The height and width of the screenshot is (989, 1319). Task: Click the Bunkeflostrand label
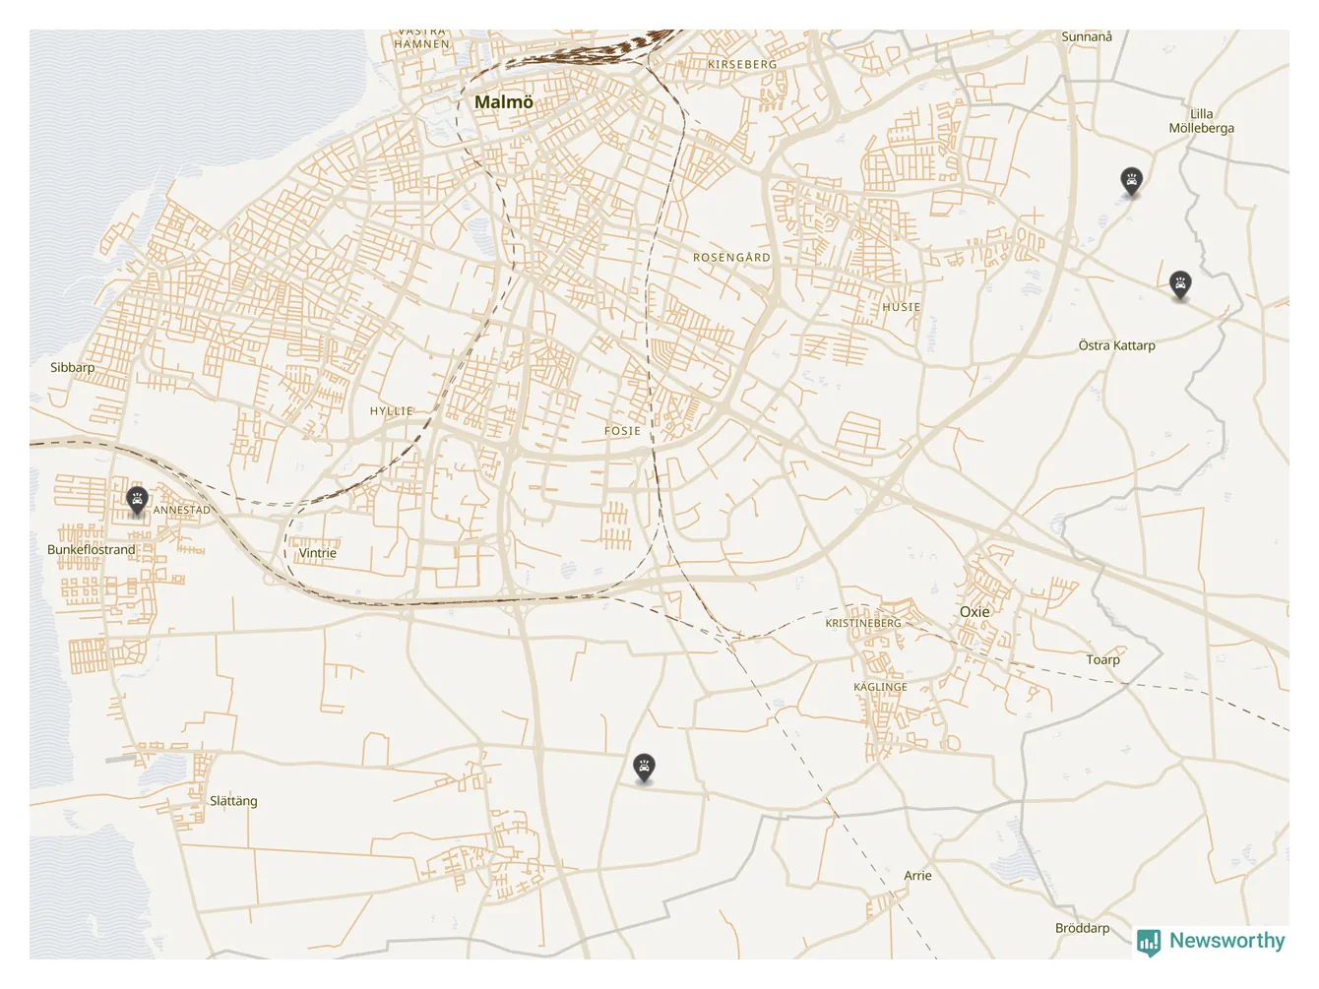click(92, 550)
